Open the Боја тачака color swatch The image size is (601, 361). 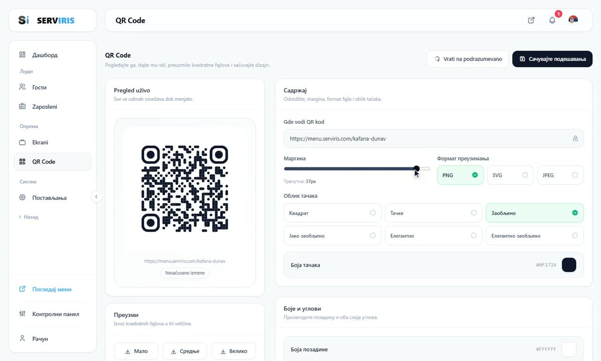[x=569, y=265]
